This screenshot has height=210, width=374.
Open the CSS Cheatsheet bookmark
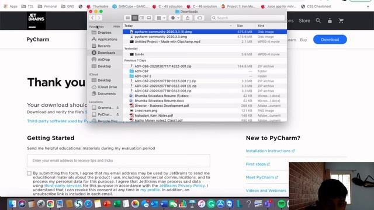pyautogui.click(x=316, y=6)
